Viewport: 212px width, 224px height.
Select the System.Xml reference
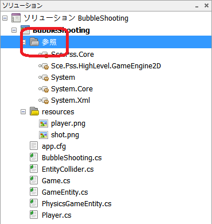[x=70, y=101]
